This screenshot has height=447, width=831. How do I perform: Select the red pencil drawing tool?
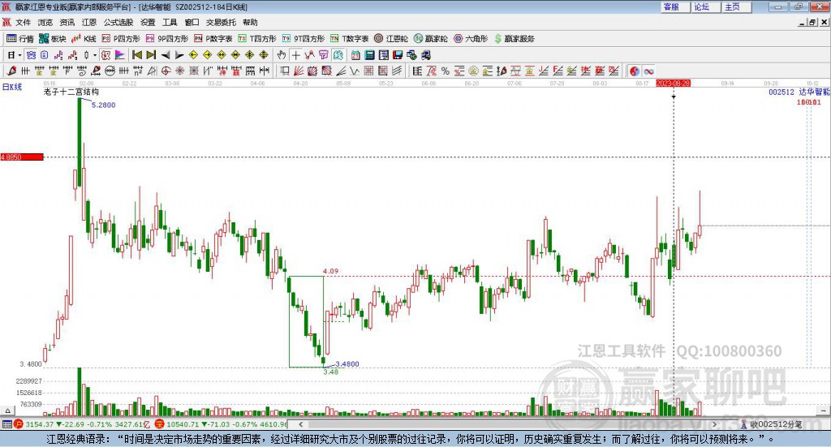pos(11,71)
